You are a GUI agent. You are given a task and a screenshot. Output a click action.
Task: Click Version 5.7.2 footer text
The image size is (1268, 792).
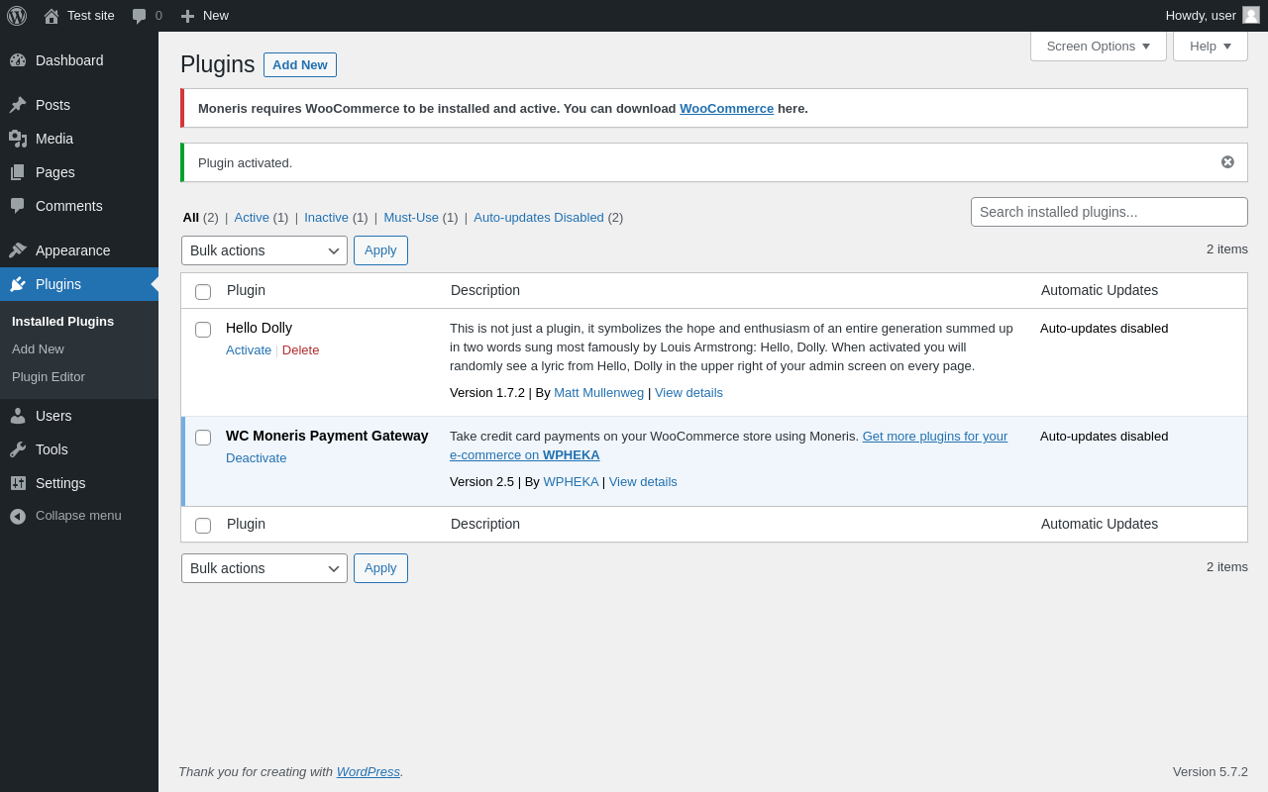tap(1211, 772)
